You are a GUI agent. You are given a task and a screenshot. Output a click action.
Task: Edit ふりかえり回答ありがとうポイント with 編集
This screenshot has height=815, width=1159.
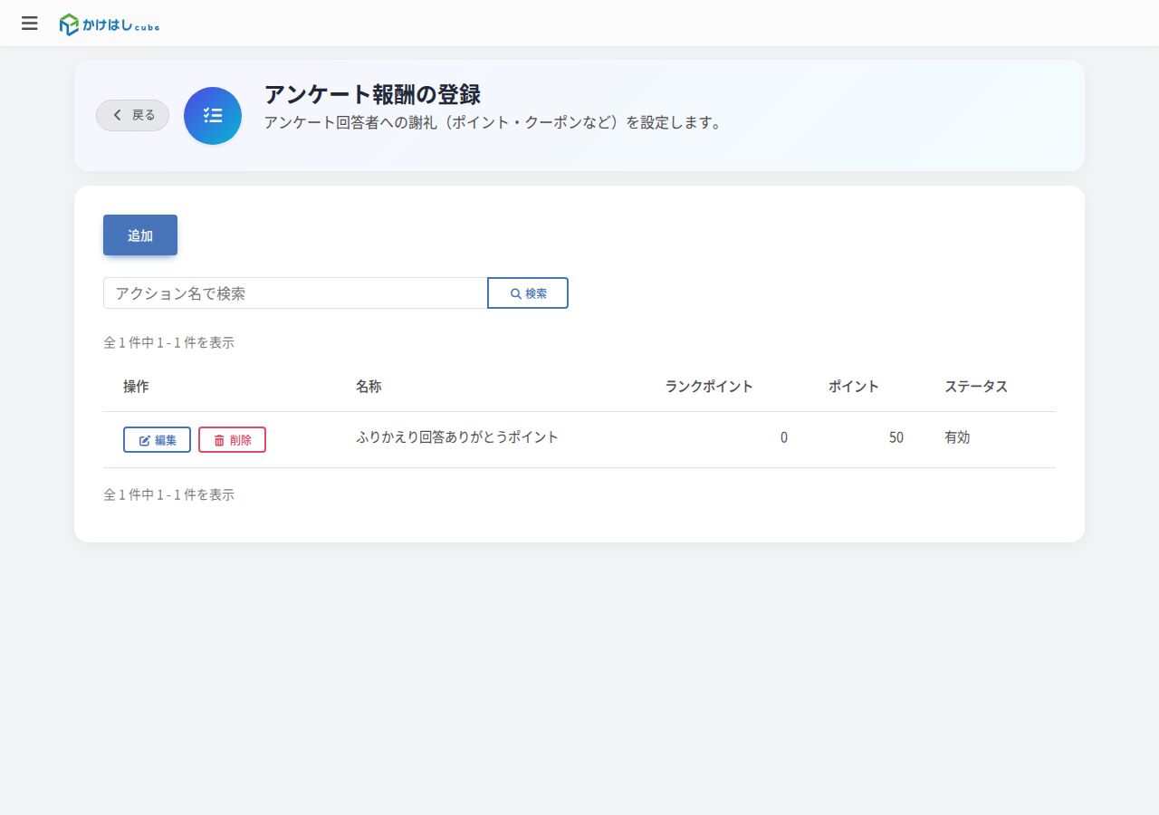(x=157, y=440)
